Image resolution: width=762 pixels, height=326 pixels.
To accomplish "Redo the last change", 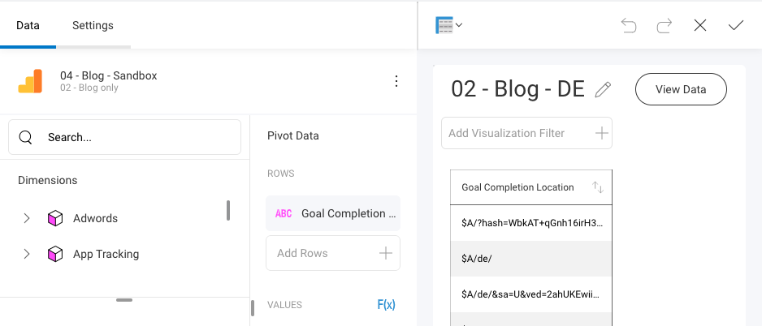I will click(x=665, y=25).
